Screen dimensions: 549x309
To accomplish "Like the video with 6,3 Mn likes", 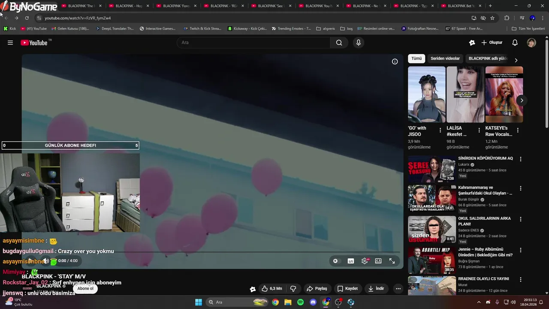I will tap(271, 288).
